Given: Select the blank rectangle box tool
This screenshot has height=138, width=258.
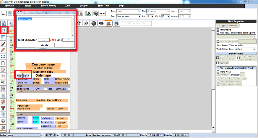Looking at the screenshot, I should click(3, 63).
